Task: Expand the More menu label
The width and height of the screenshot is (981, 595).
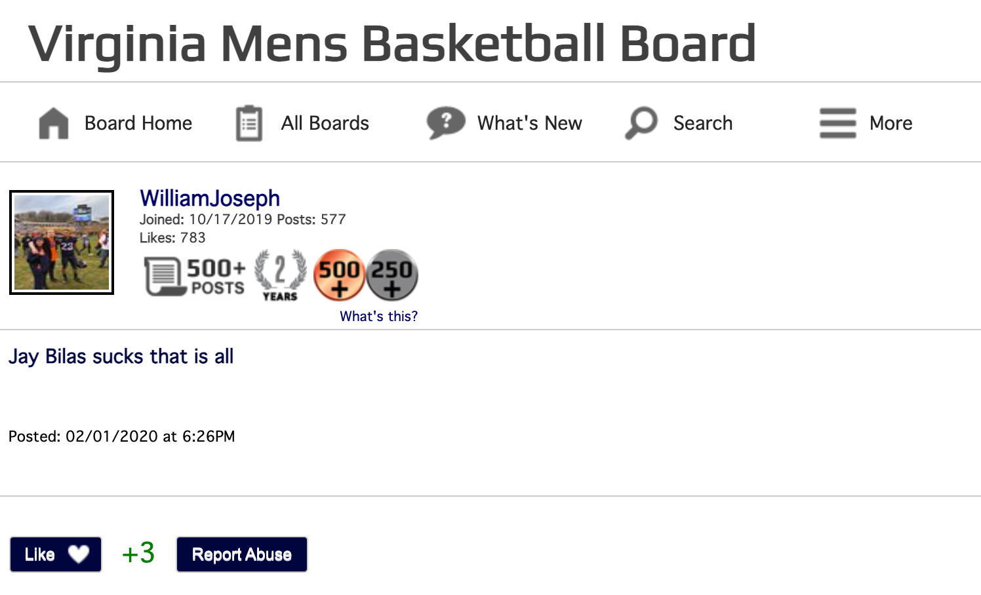Action: (891, 123)
